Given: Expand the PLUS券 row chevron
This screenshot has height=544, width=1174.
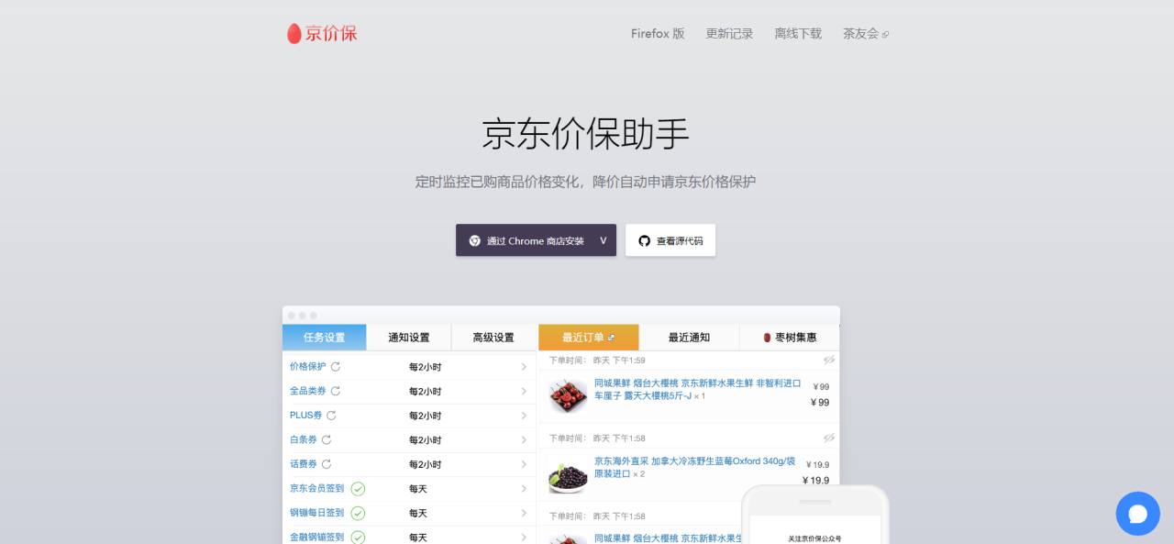Looking at the screenshot, I should point(524,416).
